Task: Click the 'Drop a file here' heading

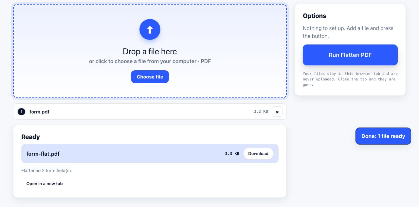Action: 150,52
